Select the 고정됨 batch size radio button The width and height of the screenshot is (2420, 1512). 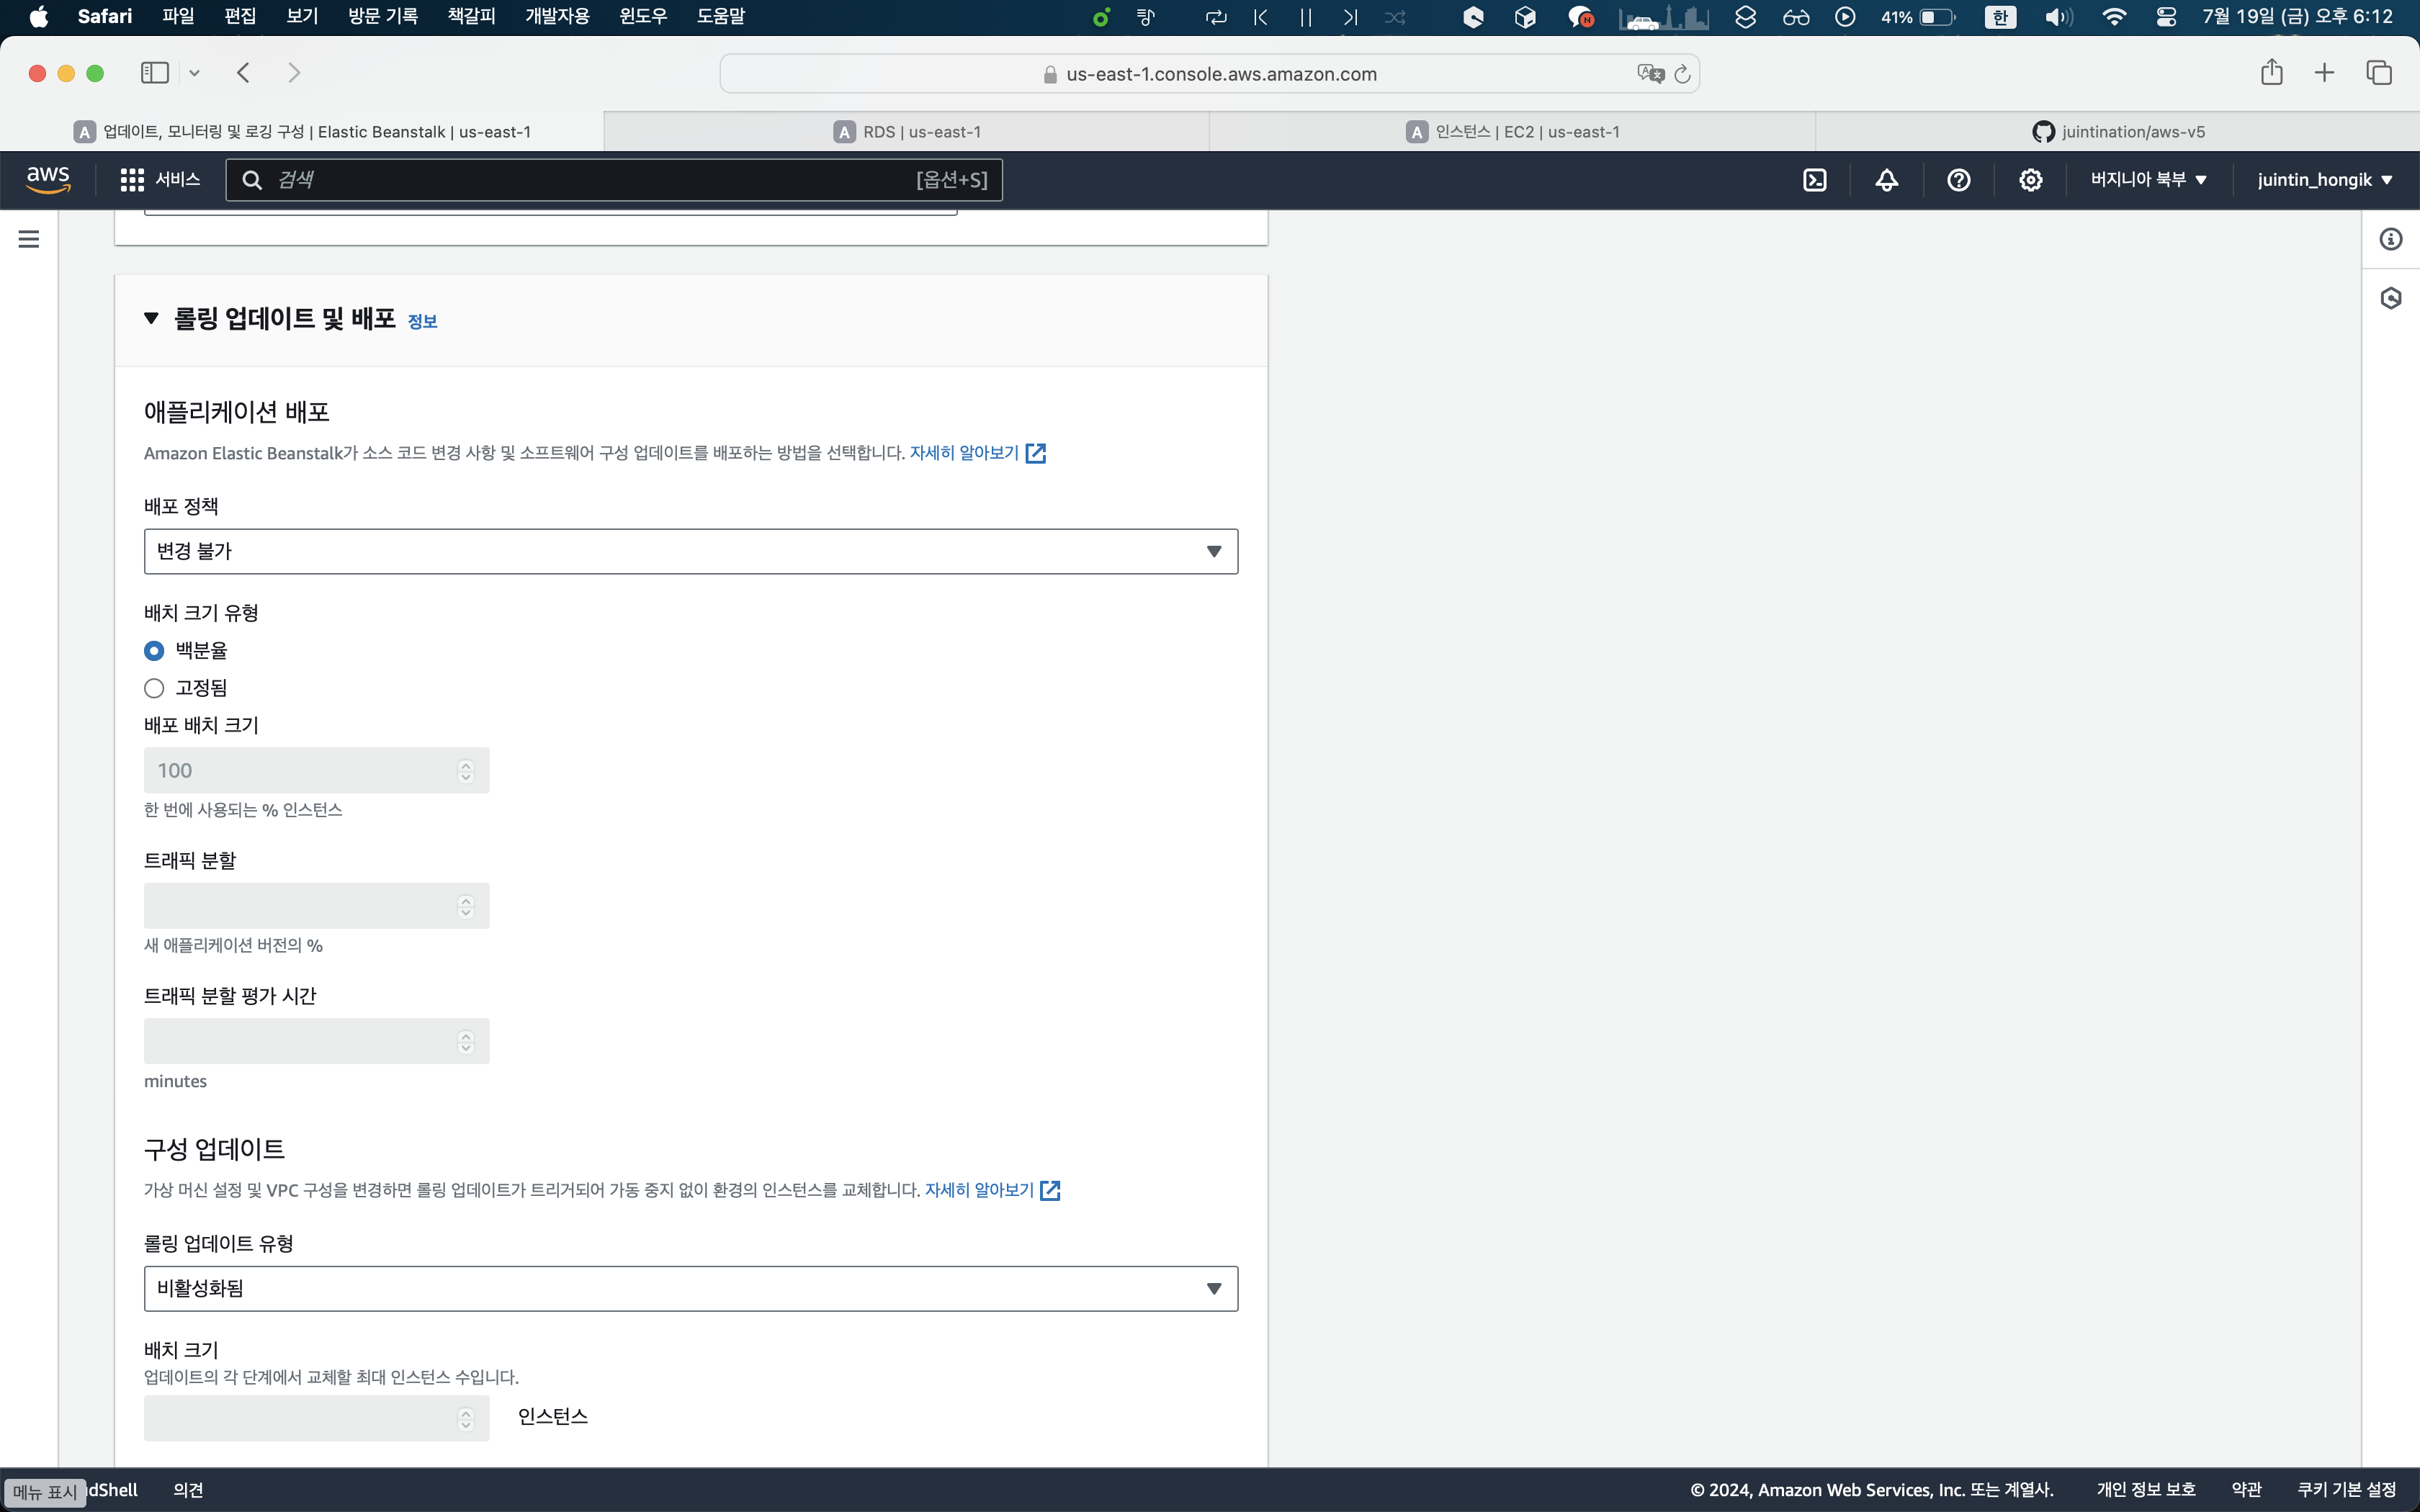click(x=154, y=688)
